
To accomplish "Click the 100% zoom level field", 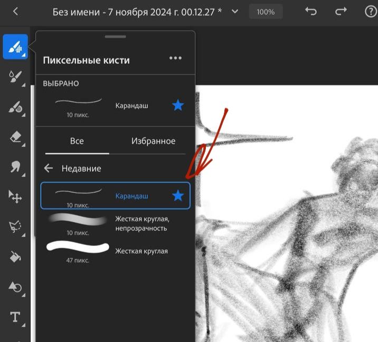I will [266, 12].
